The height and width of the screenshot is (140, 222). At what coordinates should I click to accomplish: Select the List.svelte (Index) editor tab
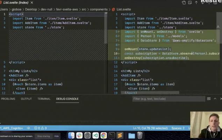click(16, 3)
